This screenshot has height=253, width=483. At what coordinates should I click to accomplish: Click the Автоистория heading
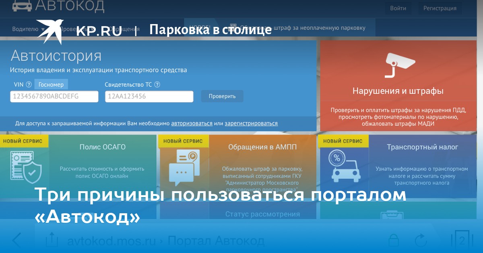point(56,55)
